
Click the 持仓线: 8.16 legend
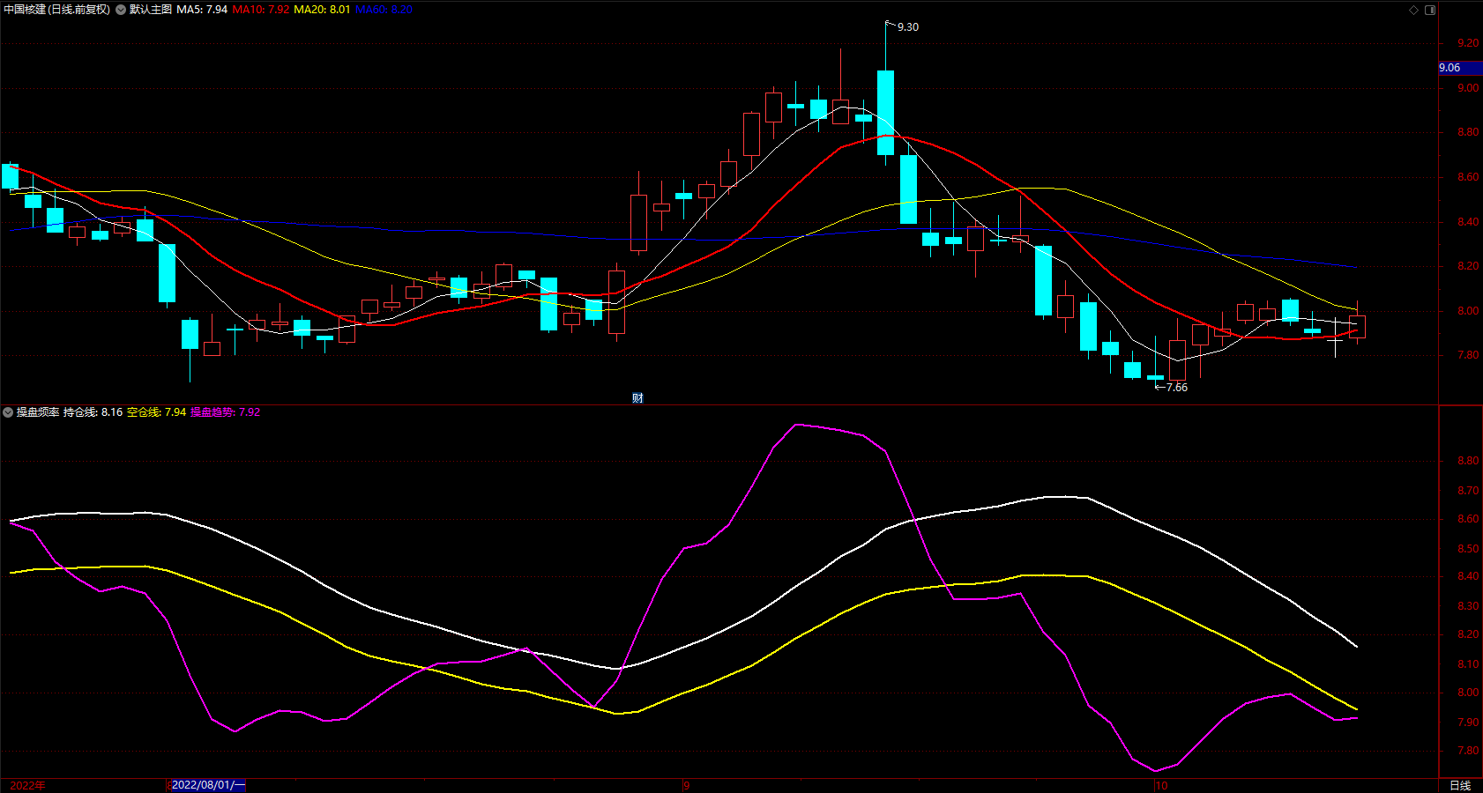[93, 412]
